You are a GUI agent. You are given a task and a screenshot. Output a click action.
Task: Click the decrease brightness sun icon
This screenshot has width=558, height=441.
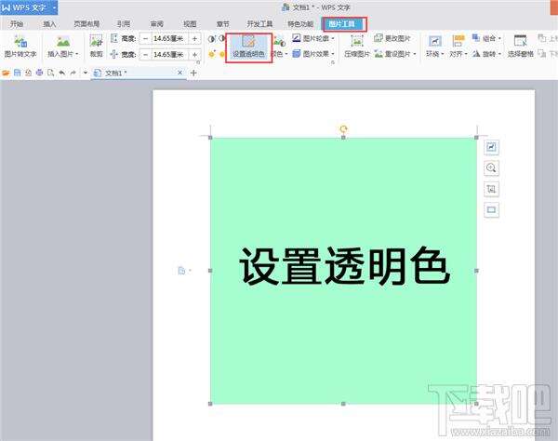pos(222,54)
